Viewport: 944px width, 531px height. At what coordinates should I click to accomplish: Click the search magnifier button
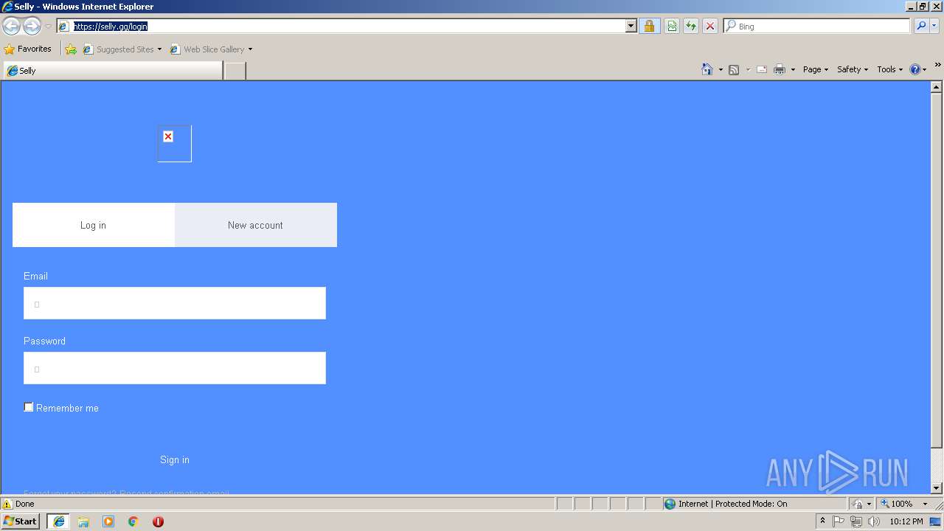pyautogui.click(x=921, y=26)
